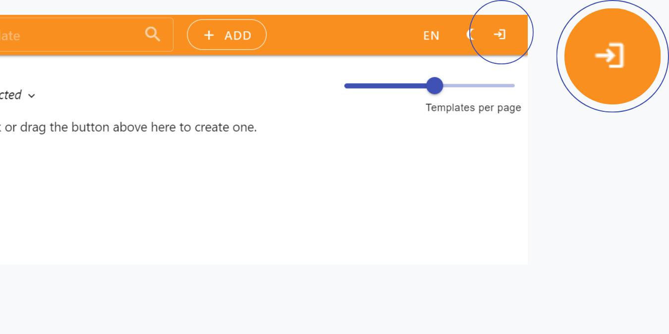Toggle dark mode with the moon control
This screenshot has height=334, width=669.
470,35
